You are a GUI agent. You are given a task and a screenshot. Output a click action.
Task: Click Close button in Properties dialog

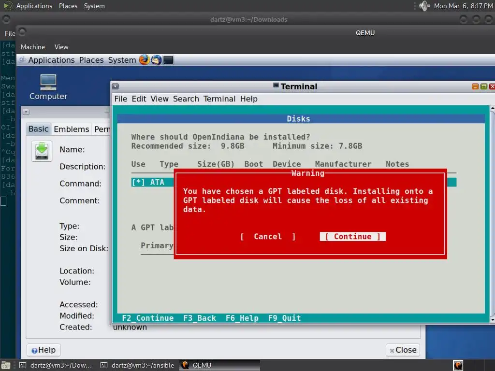(x=403, y=350)
